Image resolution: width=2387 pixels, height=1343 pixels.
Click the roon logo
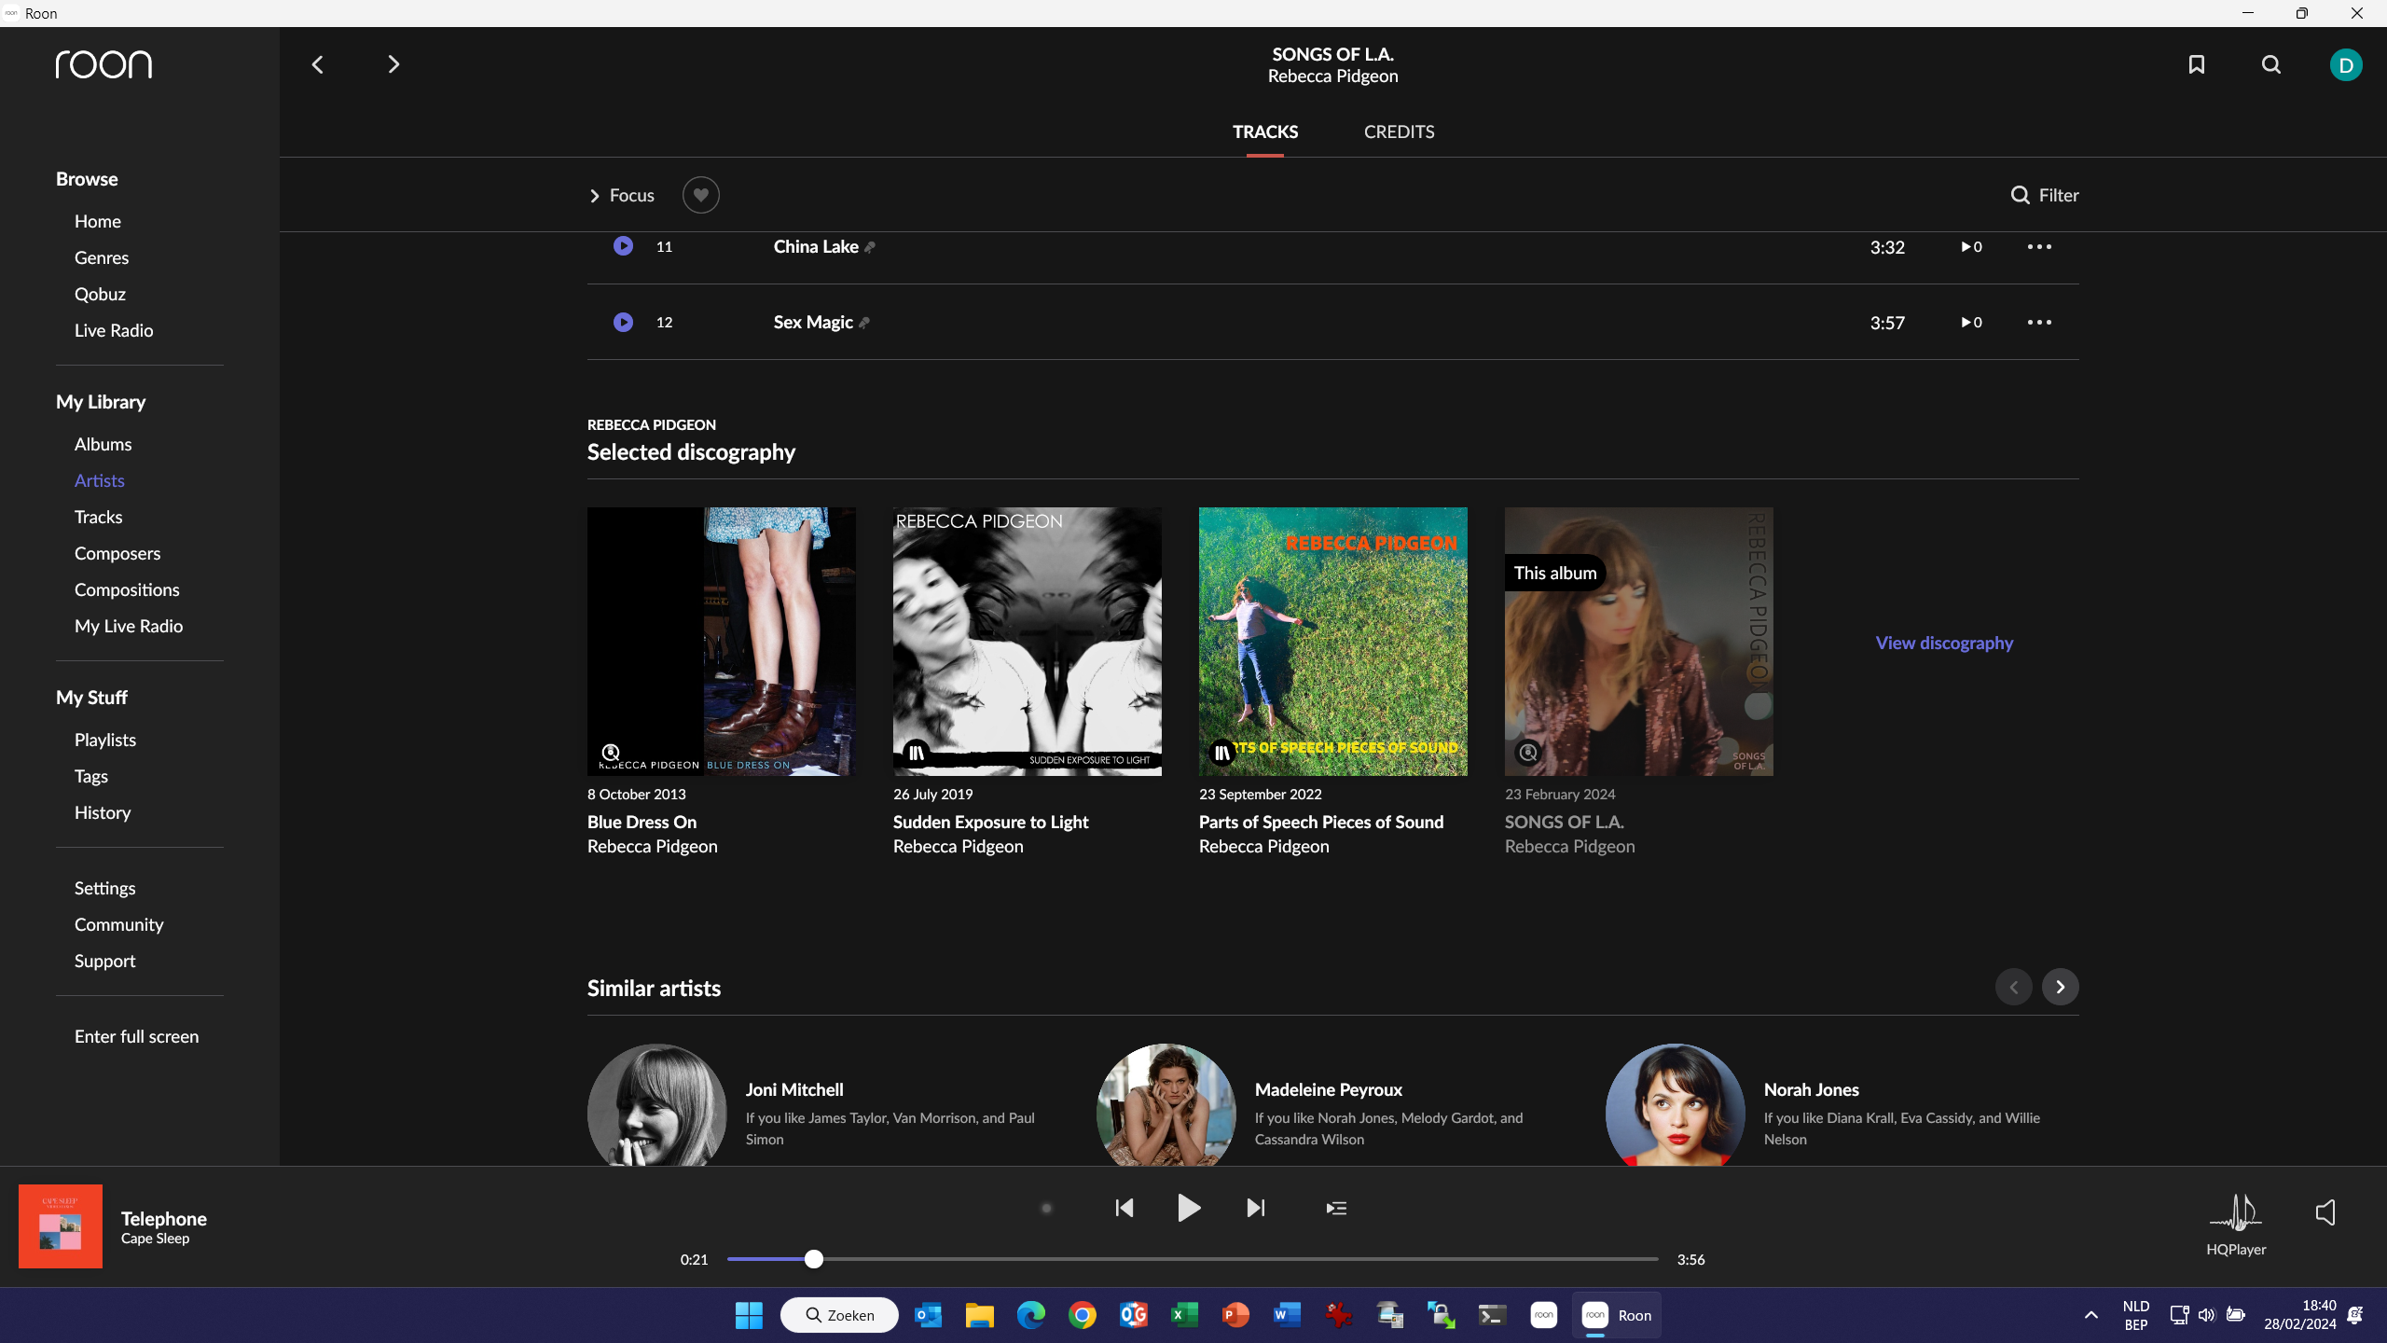[103, 64]
